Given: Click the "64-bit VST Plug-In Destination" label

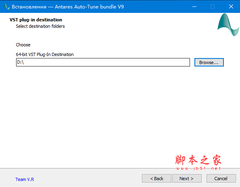Looking at the screenshot, I should [45, 54].
